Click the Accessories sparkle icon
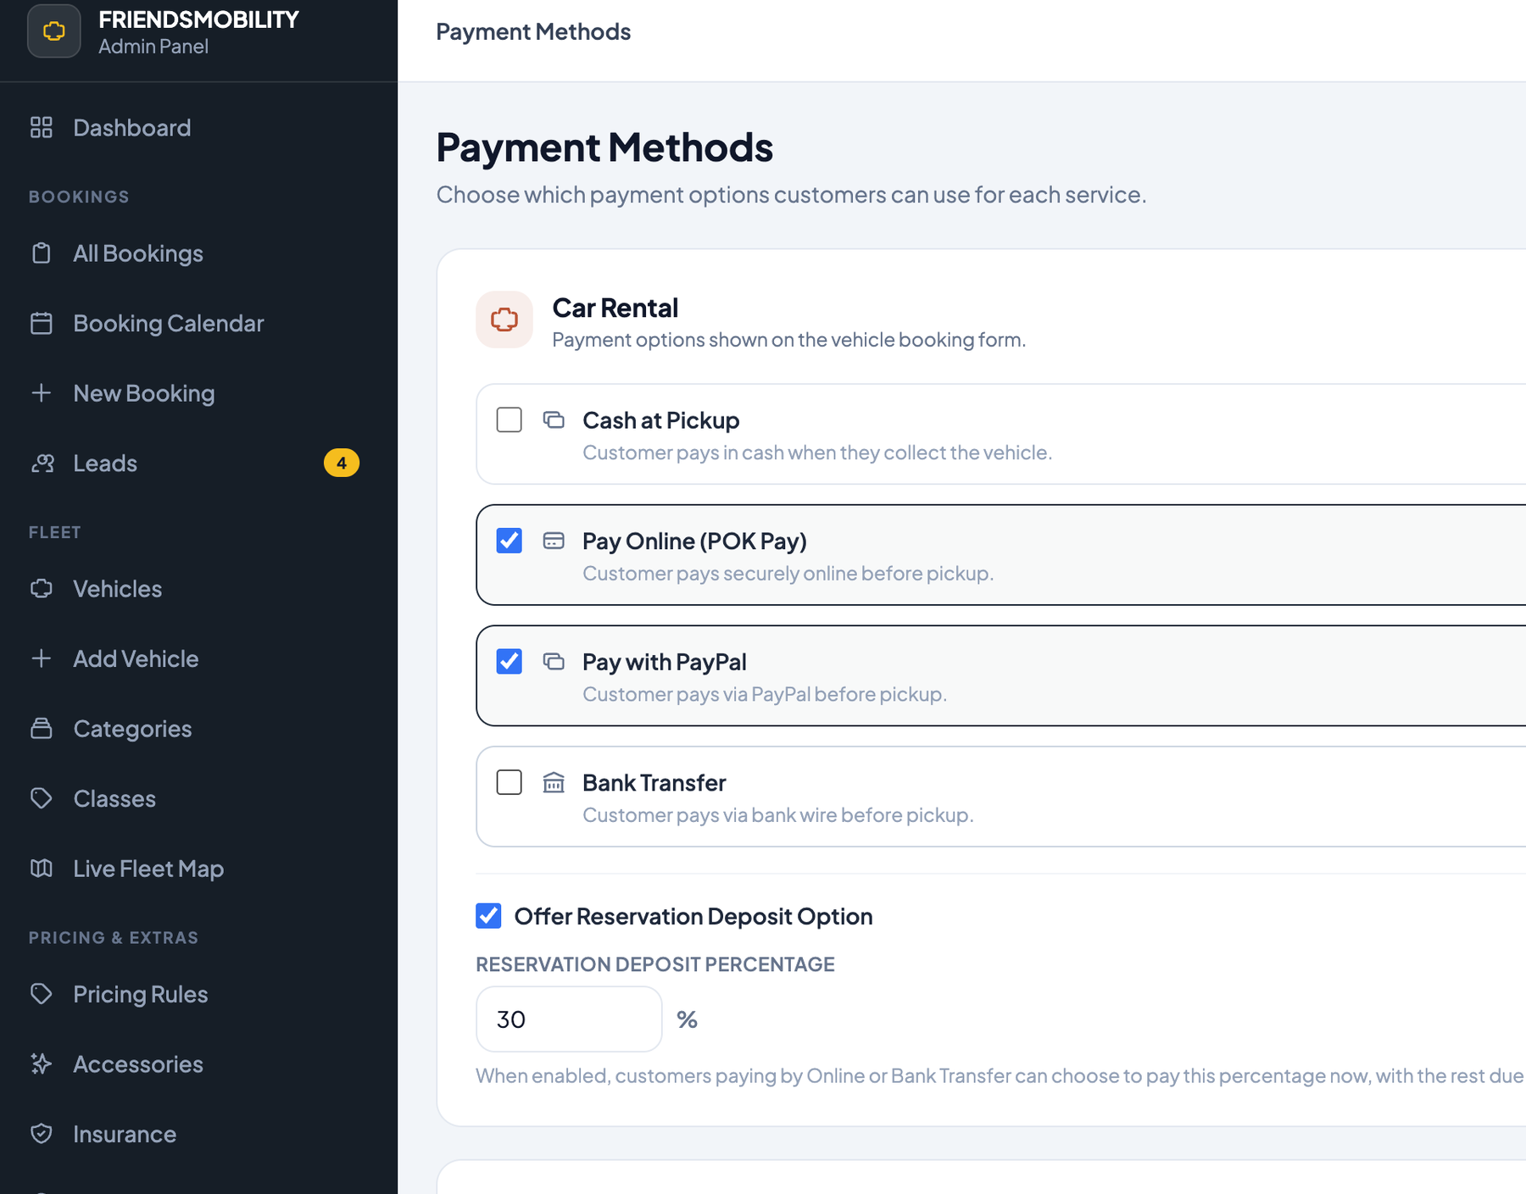The width and height of the screenshot is (1526, 1194). click(42, 1063)
